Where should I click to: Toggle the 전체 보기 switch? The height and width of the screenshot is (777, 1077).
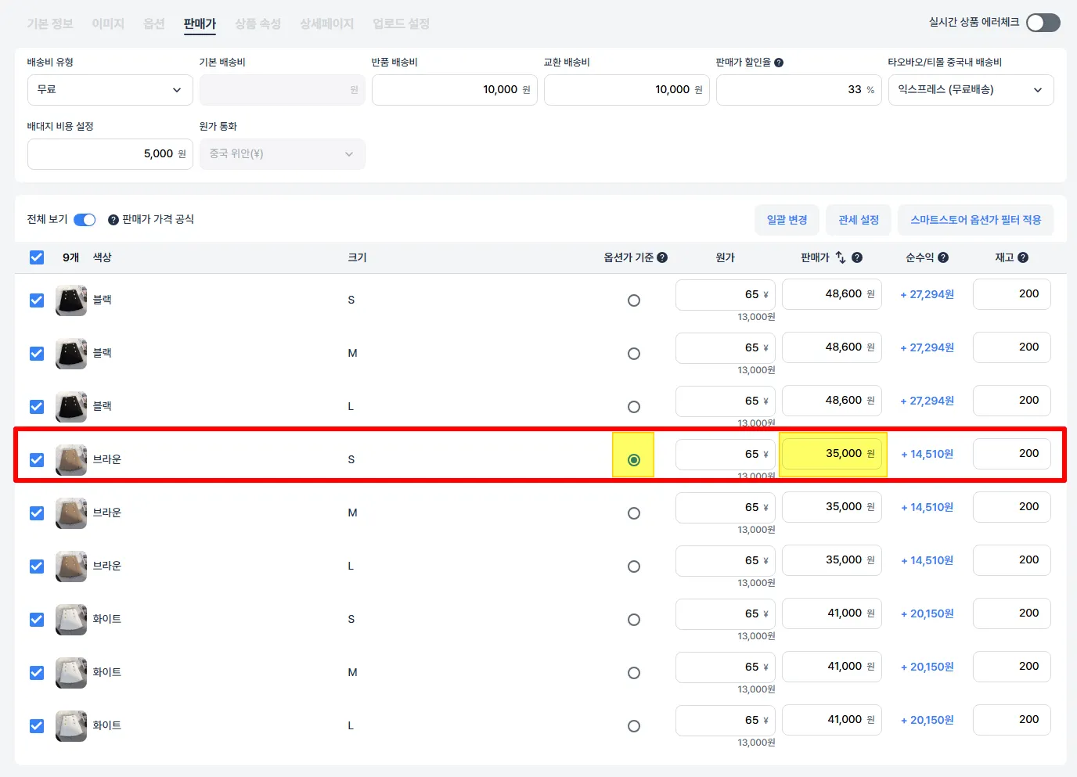(x=85, y=220)
